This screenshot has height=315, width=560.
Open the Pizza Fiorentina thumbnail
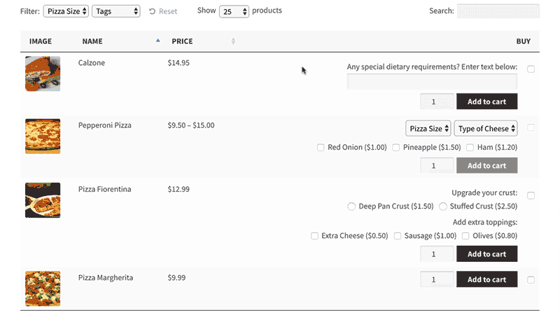point(43,200)
